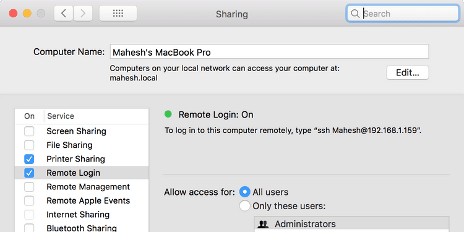The height and width of the screenshot is (232, 464).
Task: Select the File Sharing service row
Action: (x=82, y=145)
